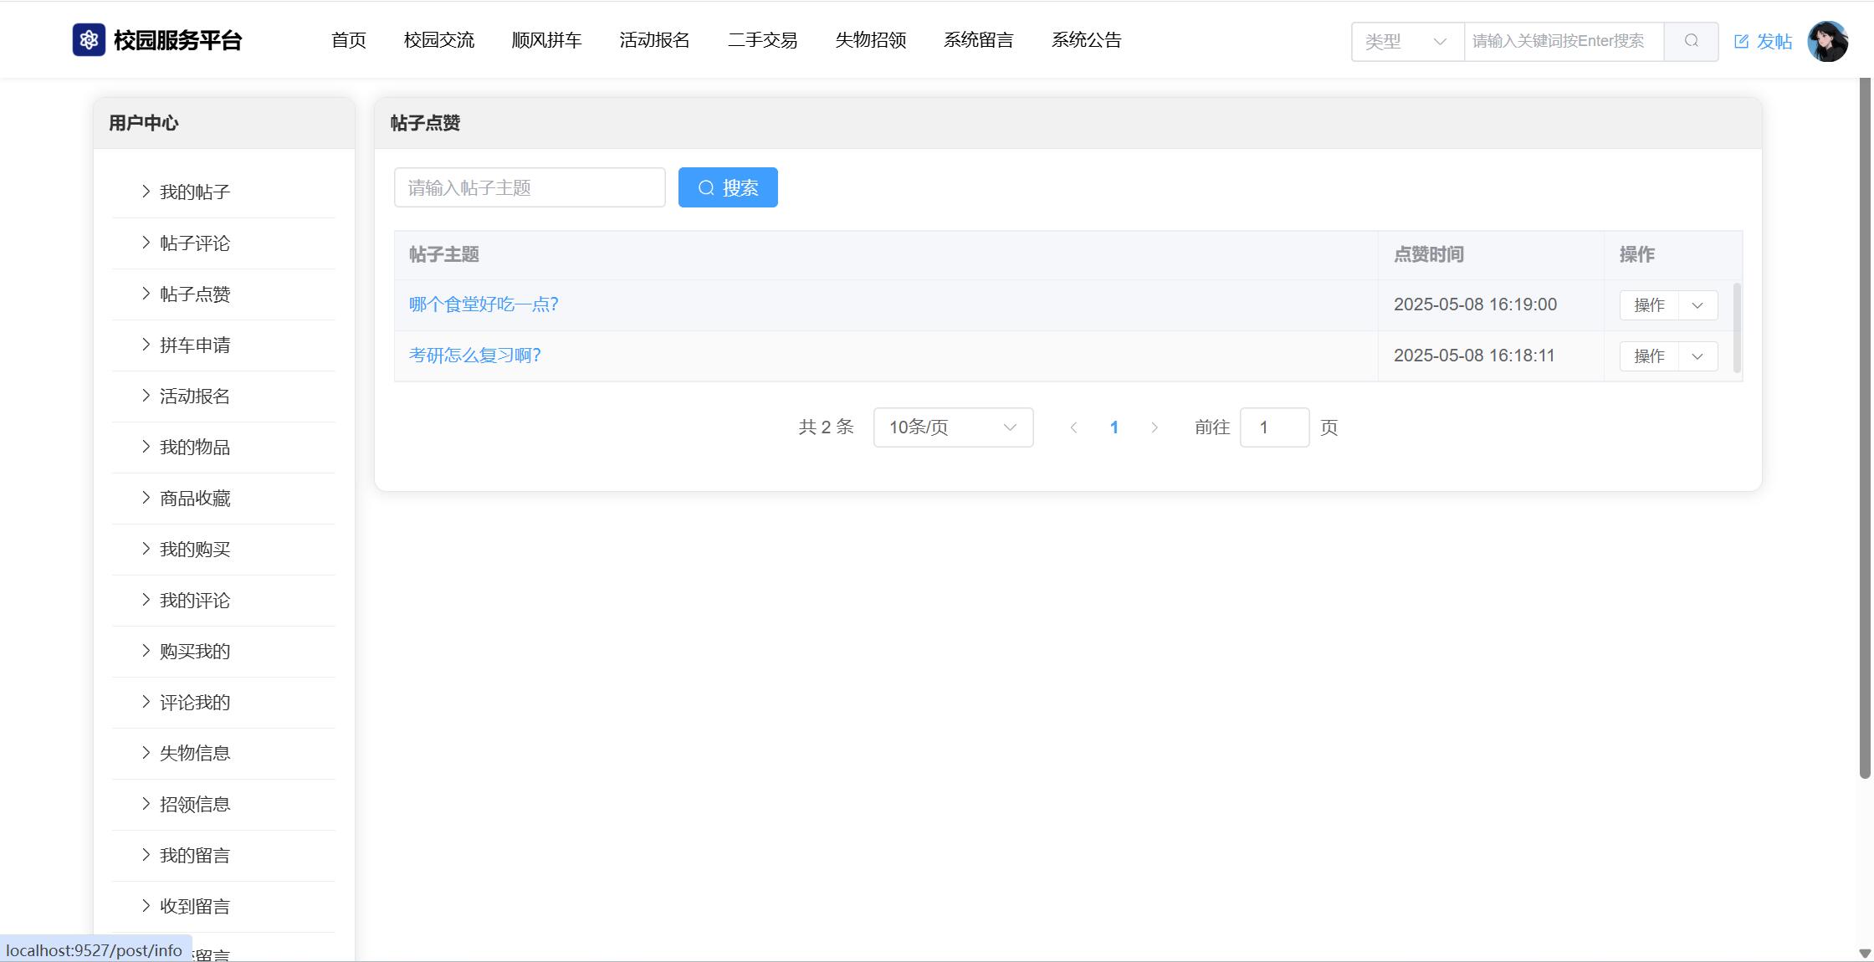Screen dimensions: 1874x962
Task: Go to the previous page arrow
Action: [1073, 427]
